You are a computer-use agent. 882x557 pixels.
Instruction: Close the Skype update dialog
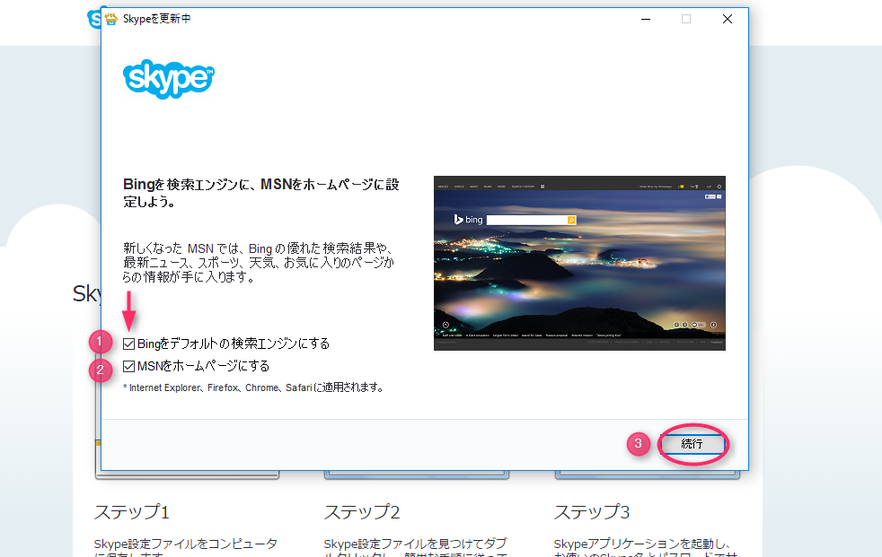pyautogui.click(x=728, y=19)
